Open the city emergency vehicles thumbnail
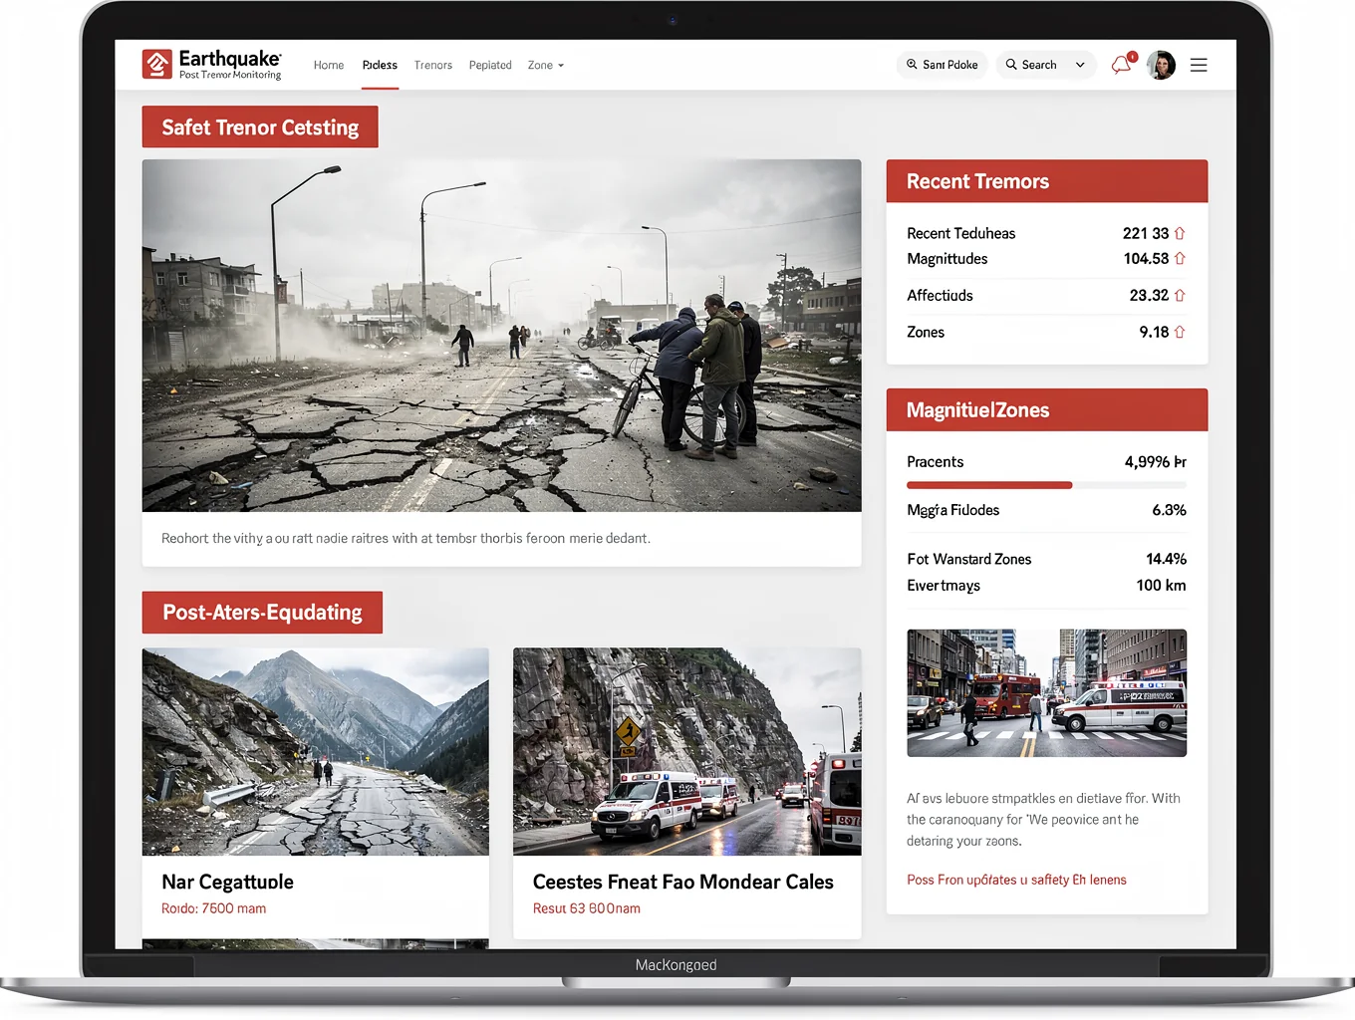1355x1020 pixels. tap(1046, 693)
